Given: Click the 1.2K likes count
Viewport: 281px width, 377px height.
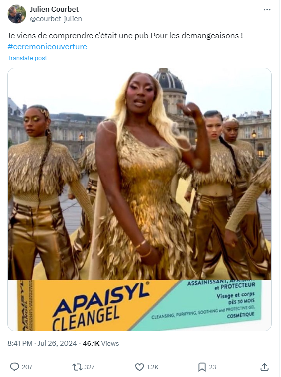Looking at the screenshot, I should click(x=152, y=367).
